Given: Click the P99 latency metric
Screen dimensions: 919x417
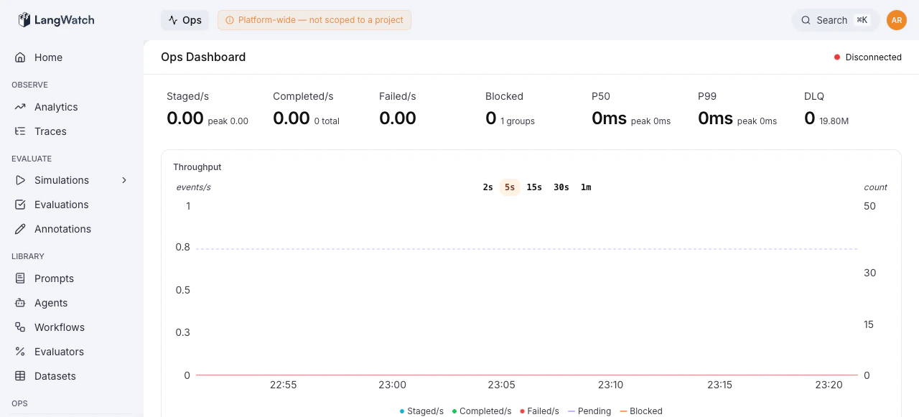Looking at the screenshot, I should tap(737, 108).
